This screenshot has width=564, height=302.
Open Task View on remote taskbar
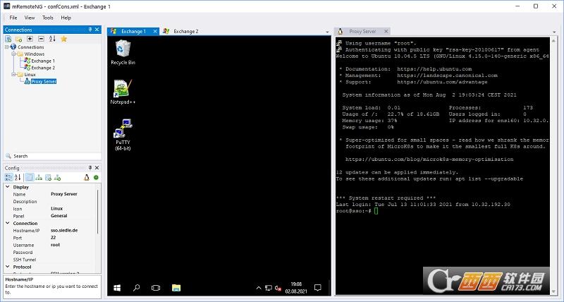pyautogui.click(x=155, y=288)
